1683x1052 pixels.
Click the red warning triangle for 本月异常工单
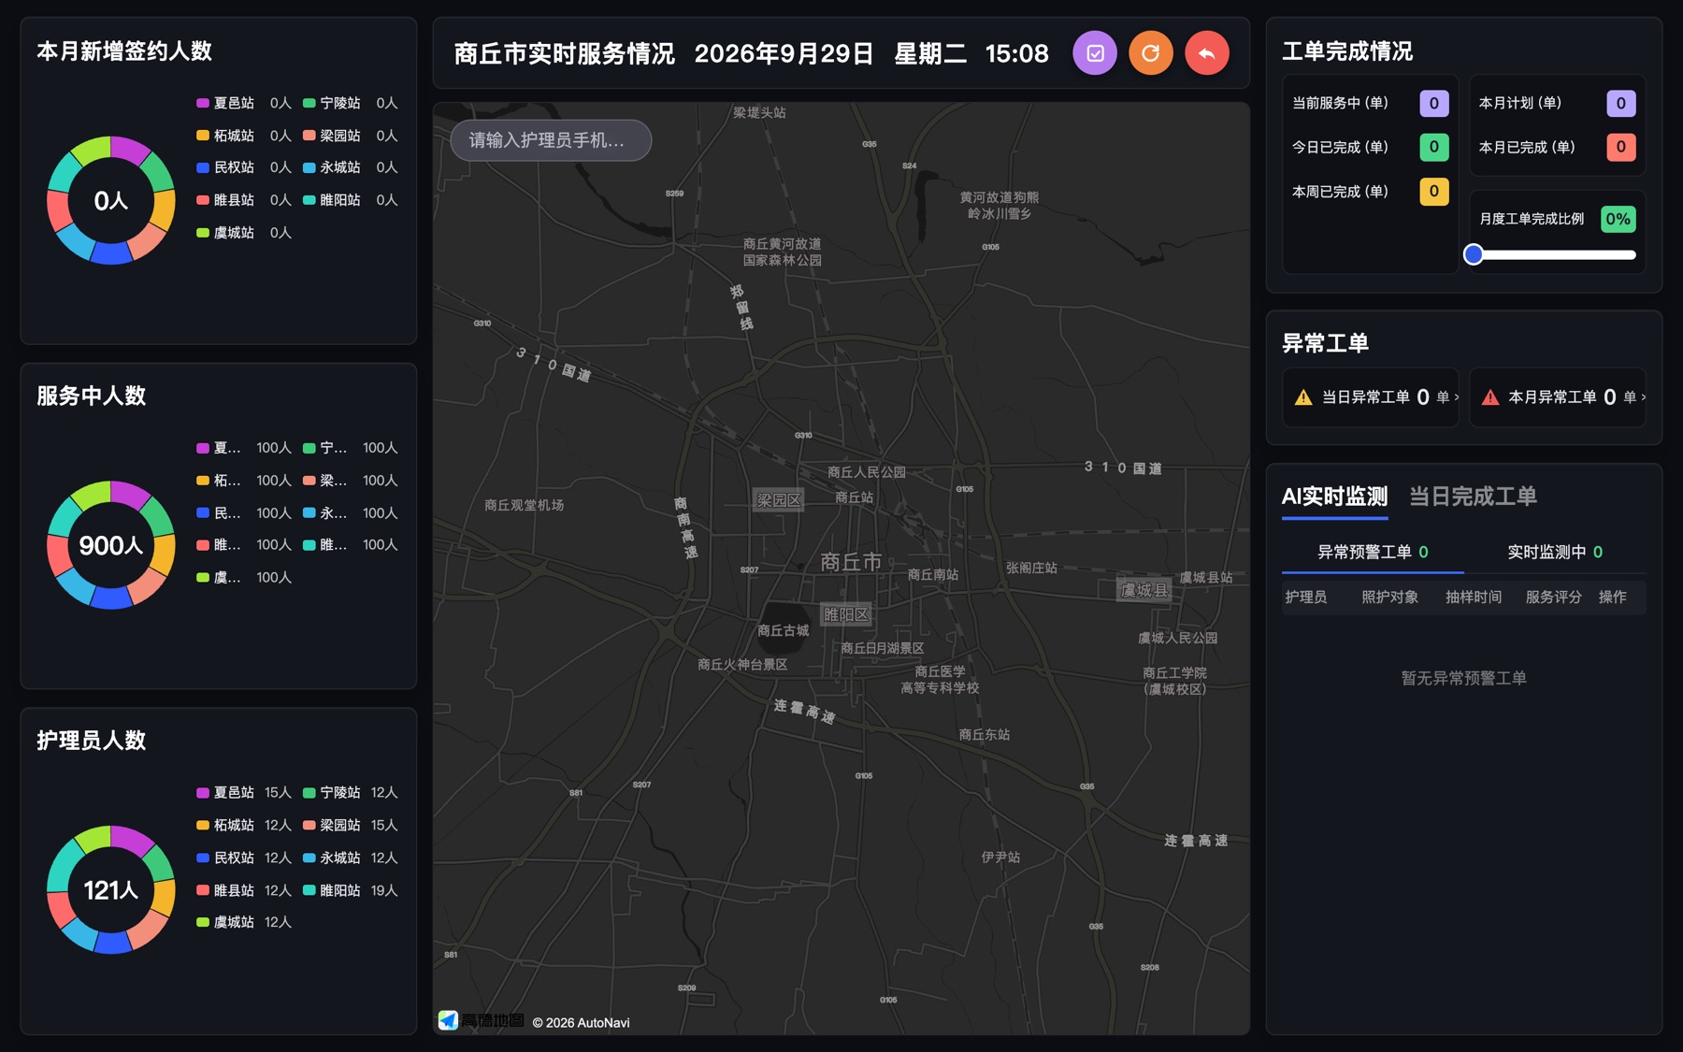tap(1490, 397)
